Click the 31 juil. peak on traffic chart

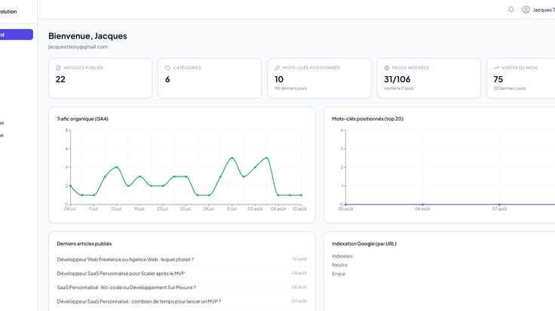coord(232,158)
